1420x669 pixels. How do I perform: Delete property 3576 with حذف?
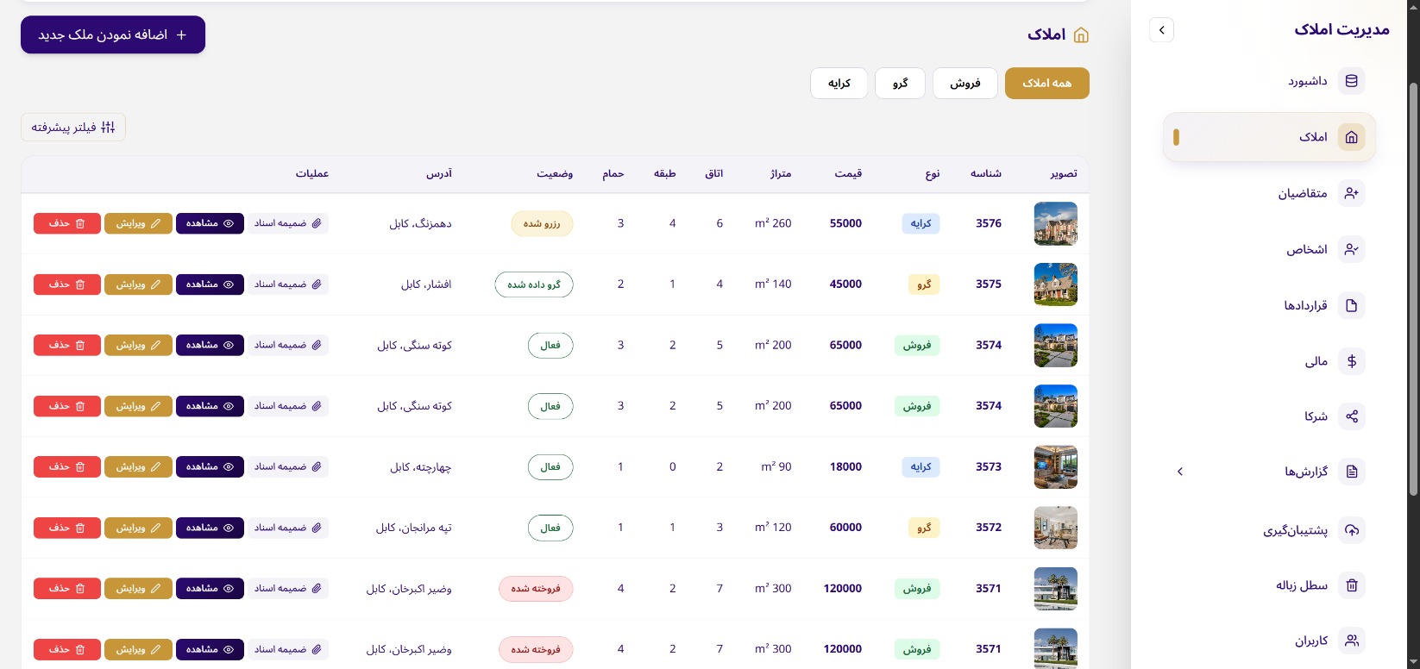coord(67,223)
